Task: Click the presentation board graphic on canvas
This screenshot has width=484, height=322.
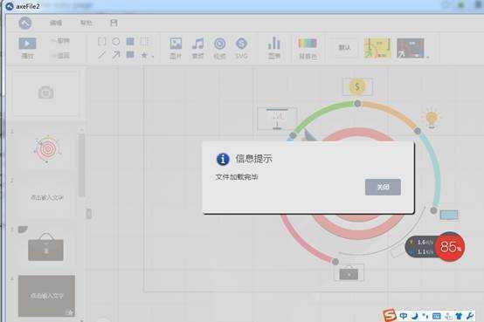Action: tap(277, 119)
